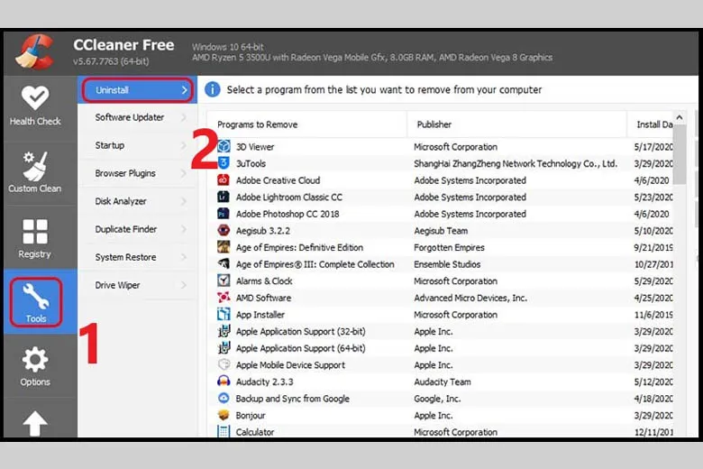Image resolution: width=703 pixels, height=469 pixels.
Task: Select the Adobe Creative Cloud icon
Action: [x=224, y=180]
